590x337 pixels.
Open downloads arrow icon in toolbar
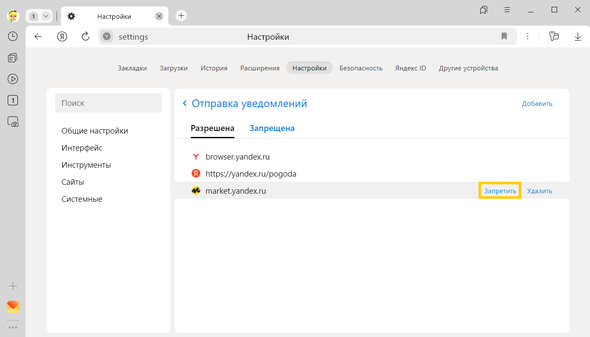tap(578, 37)
